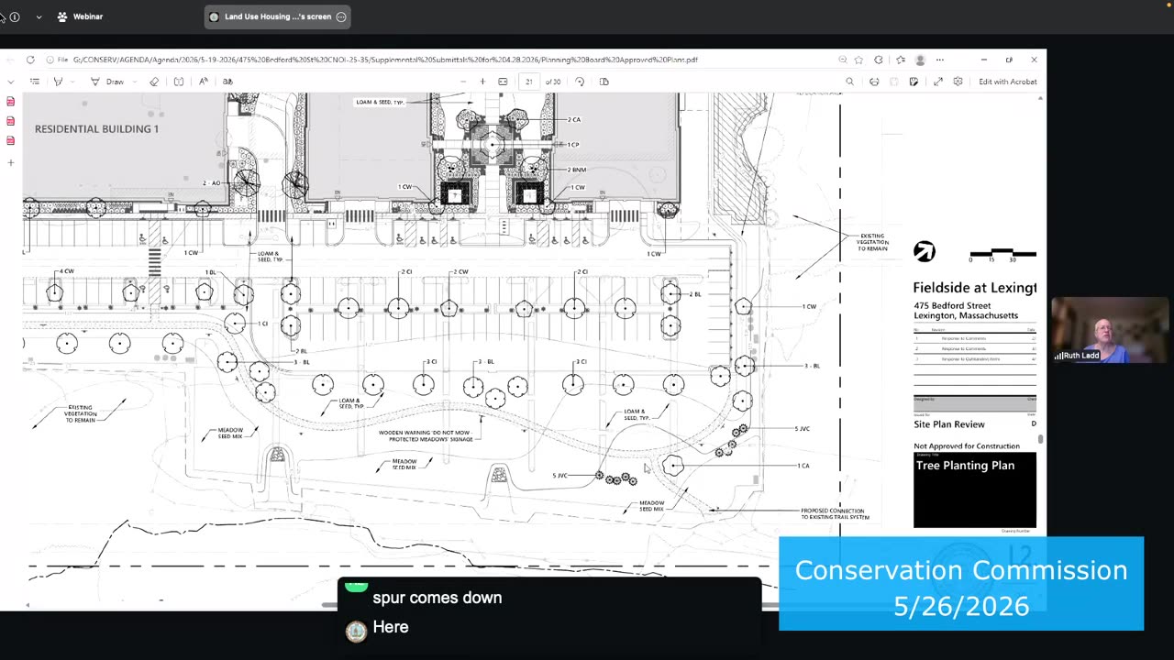This screenshot has height=660, width=1174.
Task: Open the PDF search magnifier
Action: [849, 82]
